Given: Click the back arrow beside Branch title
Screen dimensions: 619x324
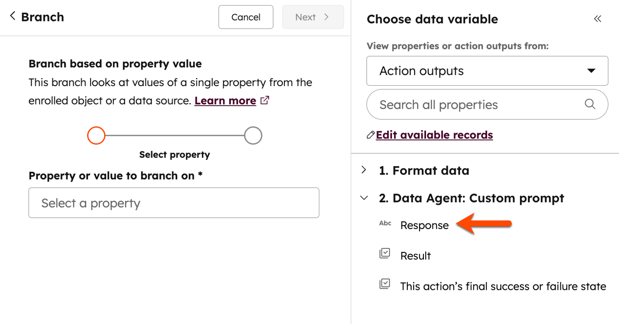Looking at the screenshot, I should coord(12,16).
